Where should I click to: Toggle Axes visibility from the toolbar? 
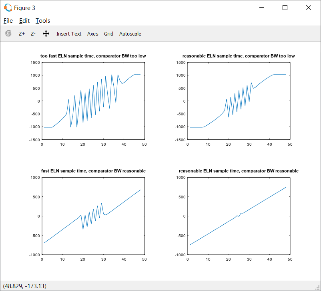click(x=92, y=34)
